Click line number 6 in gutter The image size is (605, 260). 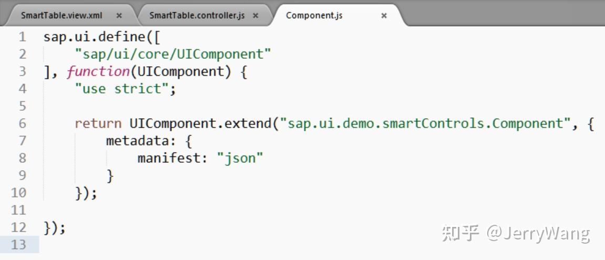pos(23,123)
